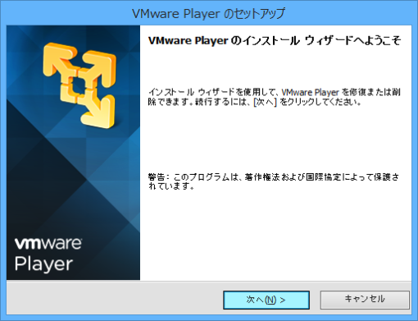The width and height of the screenshot is (418, 321).
Task: Click the VMware Player arrows logo icon
Action: point(80,85)
